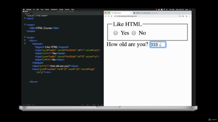
Task: Click the zoom magnifier icon in address bar
Action: [180, 16]
